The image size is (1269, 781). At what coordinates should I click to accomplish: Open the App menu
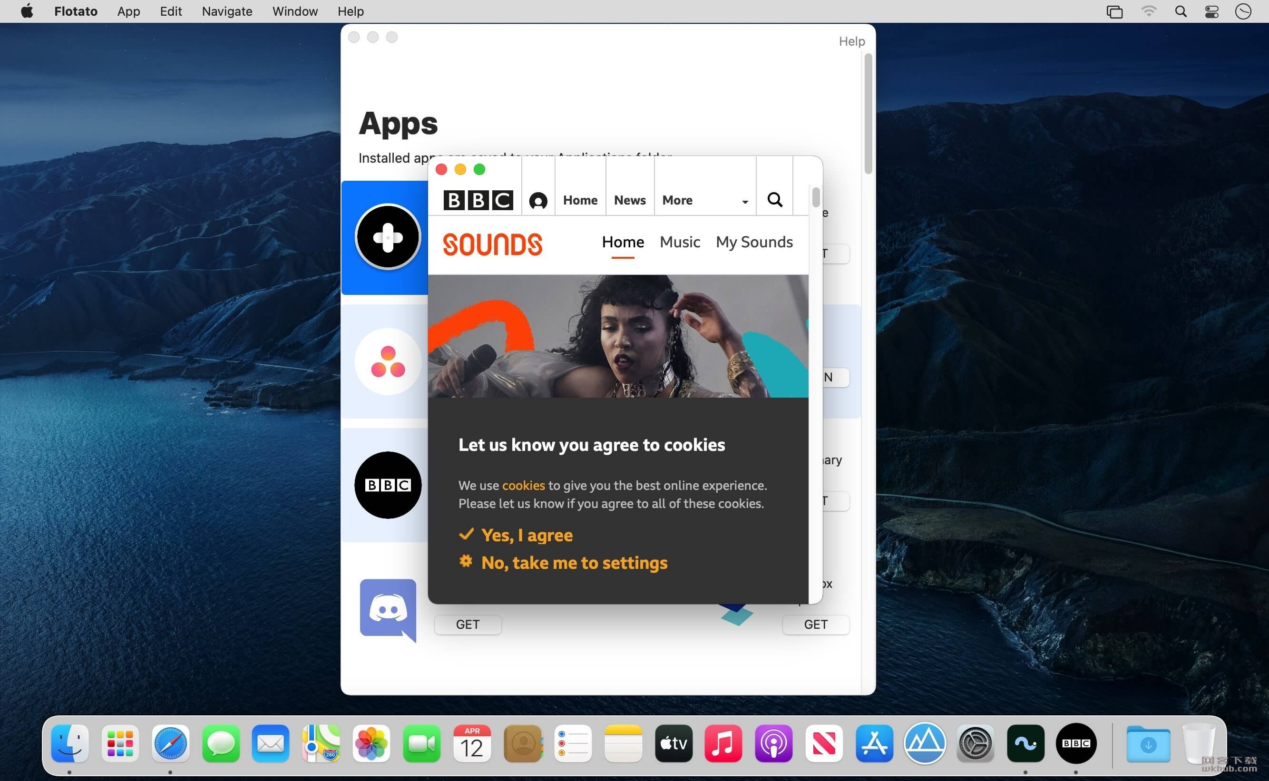(x=128, y=11)
